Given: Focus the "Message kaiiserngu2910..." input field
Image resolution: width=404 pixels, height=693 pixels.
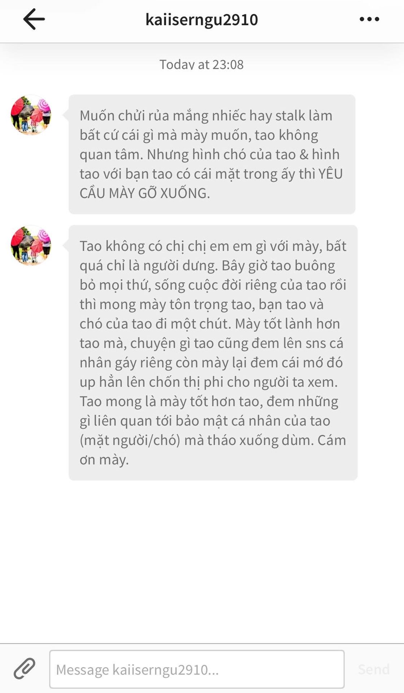Looking at the screenshot, I should (197, 669).
